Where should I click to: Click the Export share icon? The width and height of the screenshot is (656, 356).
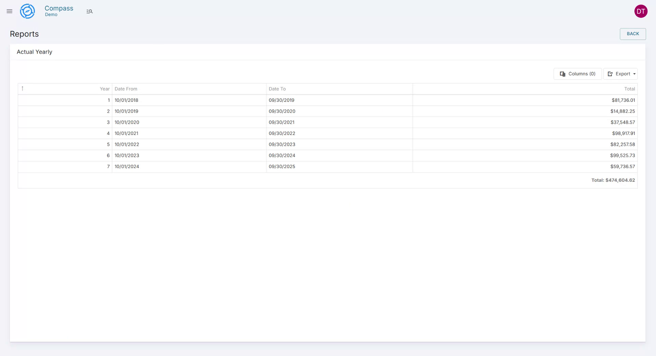tap(611, 74)
